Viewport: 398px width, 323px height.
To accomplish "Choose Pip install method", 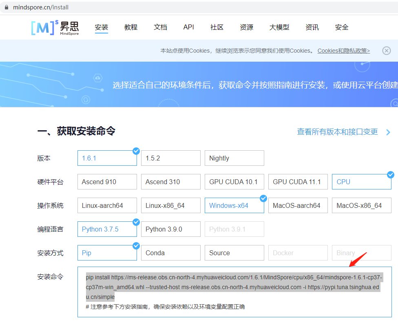I will (x=107, y=253).
